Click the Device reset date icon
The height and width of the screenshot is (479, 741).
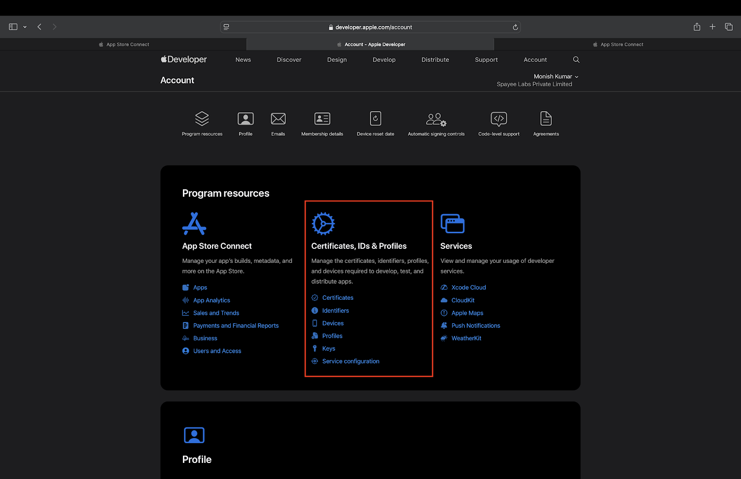pos(375,119)
